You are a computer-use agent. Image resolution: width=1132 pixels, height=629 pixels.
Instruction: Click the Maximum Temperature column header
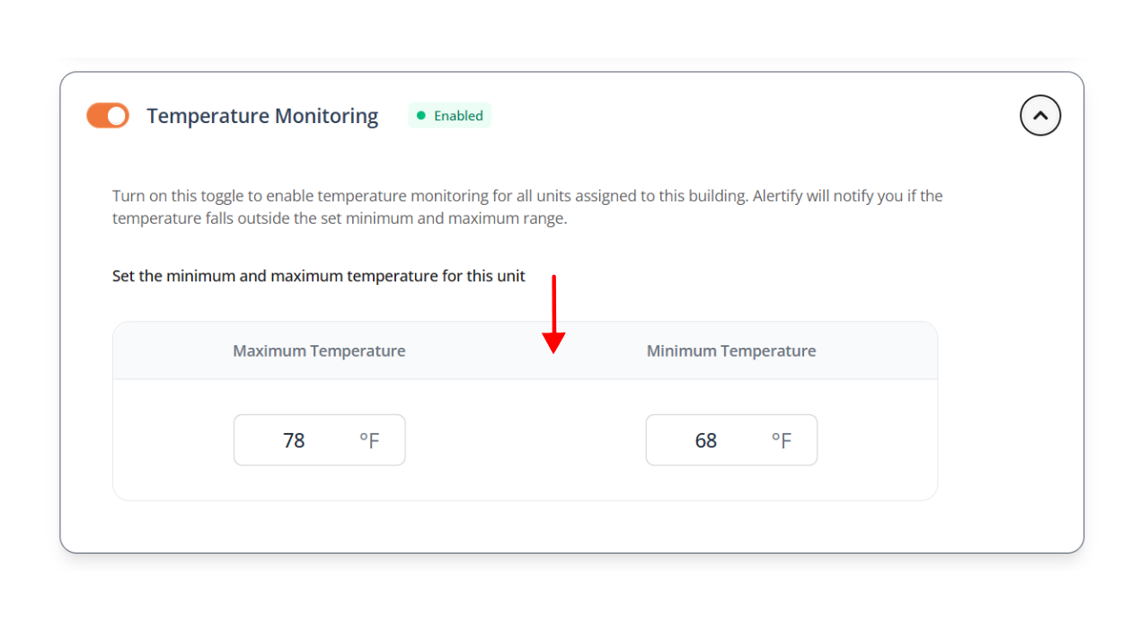pos(319,351)
